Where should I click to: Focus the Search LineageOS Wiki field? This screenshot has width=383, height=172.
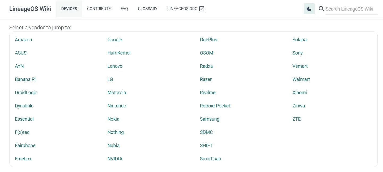[352, 9]
